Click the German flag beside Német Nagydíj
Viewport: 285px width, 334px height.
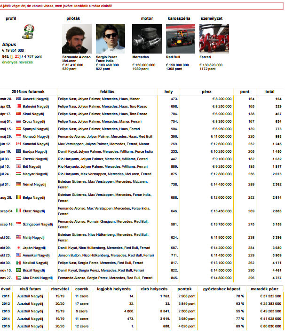point(18,184)
